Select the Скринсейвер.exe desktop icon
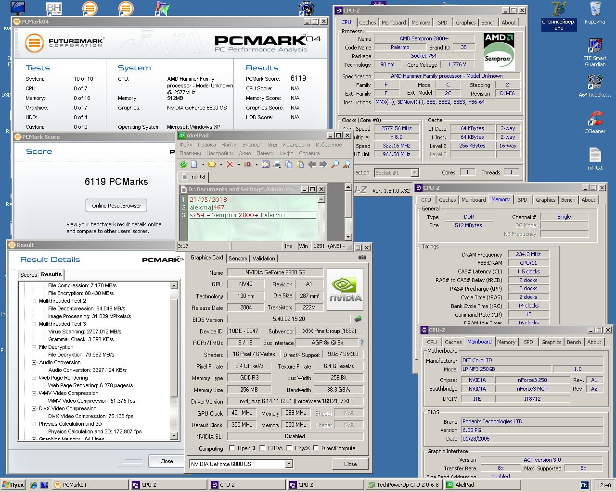Screen dimensions: 616x492 coord(558,15)
